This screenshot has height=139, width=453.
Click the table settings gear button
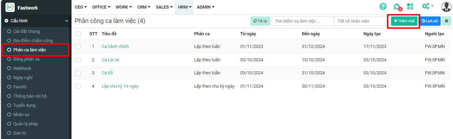[446, 21]
